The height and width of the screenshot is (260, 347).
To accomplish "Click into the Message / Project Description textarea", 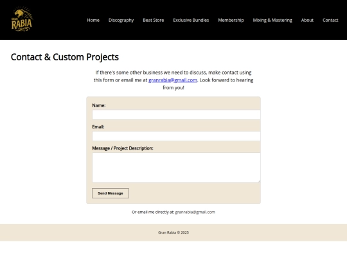I will [x=176, y=168].
